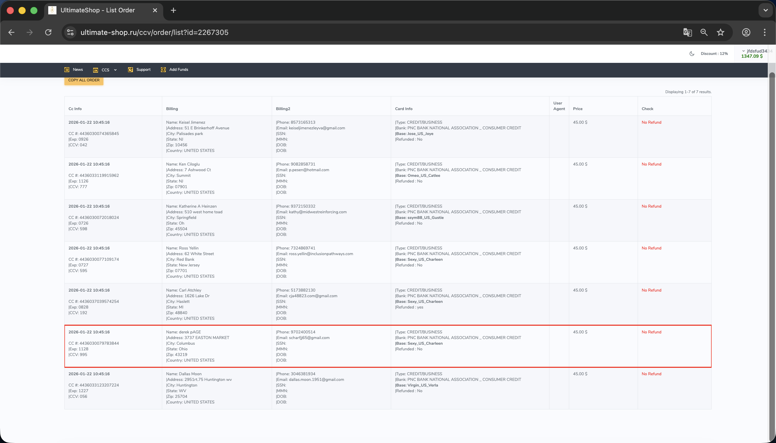Toggle dark mode with the moon icon
Screen dimensions: 776x443
[692, 54]
